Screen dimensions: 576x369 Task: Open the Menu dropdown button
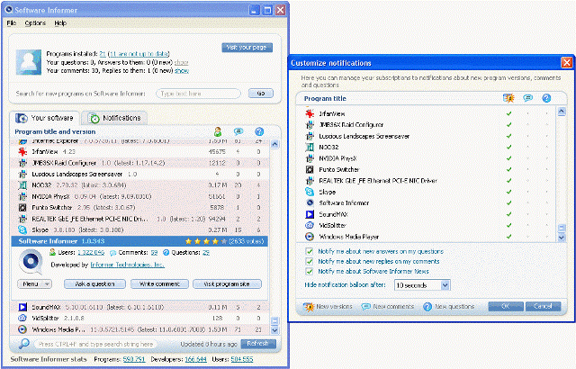coord(34,283)
